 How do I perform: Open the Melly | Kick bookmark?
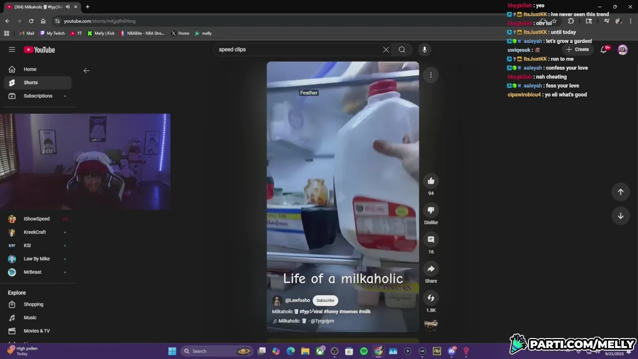pos(101,33)
